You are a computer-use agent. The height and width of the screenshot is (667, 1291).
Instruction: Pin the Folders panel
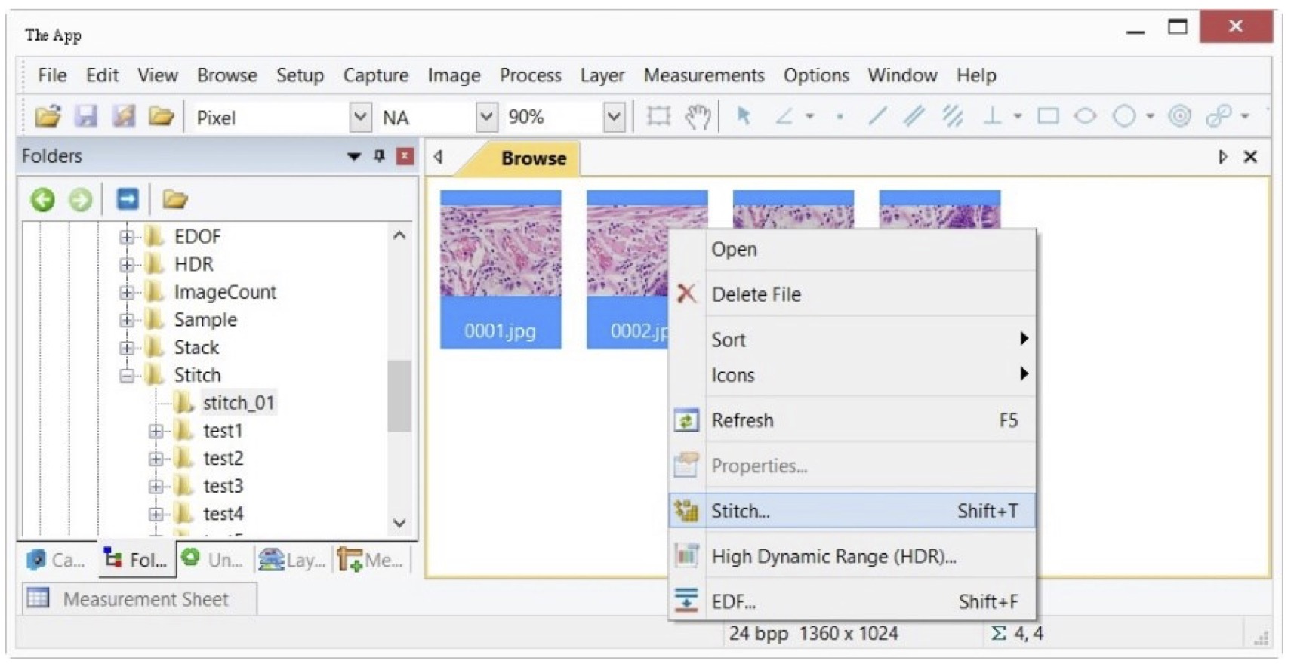[x=379, y=156]
